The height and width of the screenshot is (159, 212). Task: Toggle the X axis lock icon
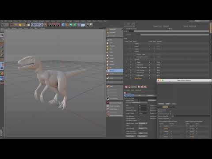tap(34, 25)
